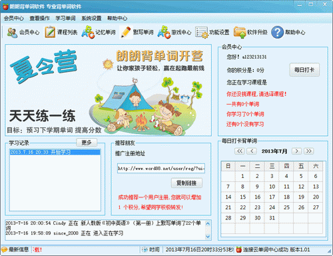
Task: Open 功能设置 settings icon
Action: coord(202,33)
